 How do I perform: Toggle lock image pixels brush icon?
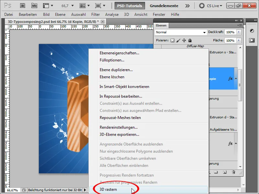(178, 40)
